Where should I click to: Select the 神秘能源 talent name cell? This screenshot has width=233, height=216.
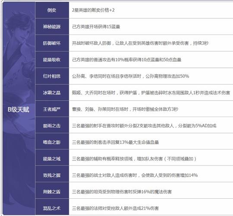[x=52, y=27]
